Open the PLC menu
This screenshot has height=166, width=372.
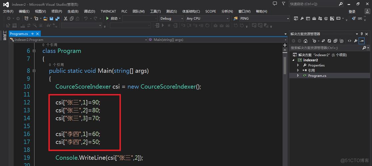[124, 11]
